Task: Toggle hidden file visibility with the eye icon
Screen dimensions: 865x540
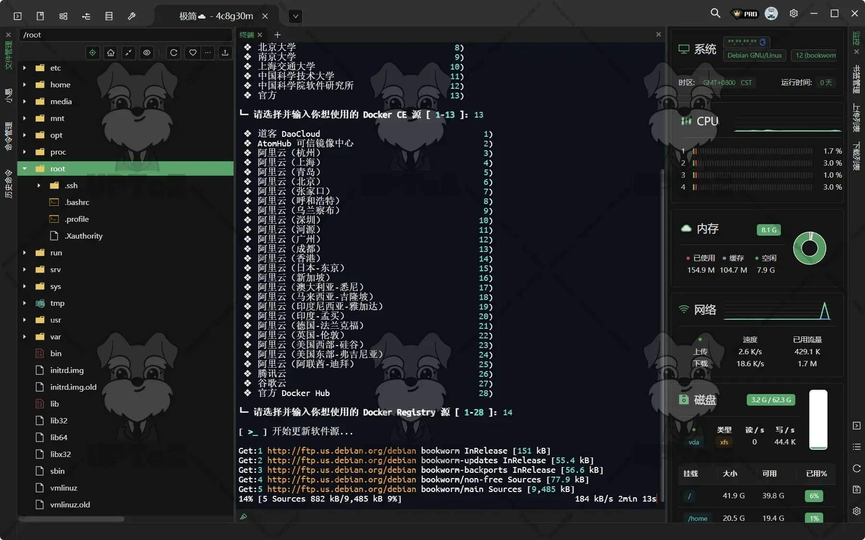Action: pos(147,52)
